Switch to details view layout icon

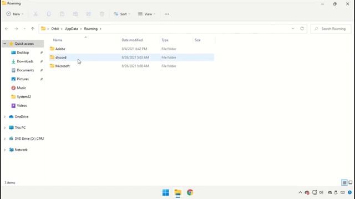(x=344, y=182)
